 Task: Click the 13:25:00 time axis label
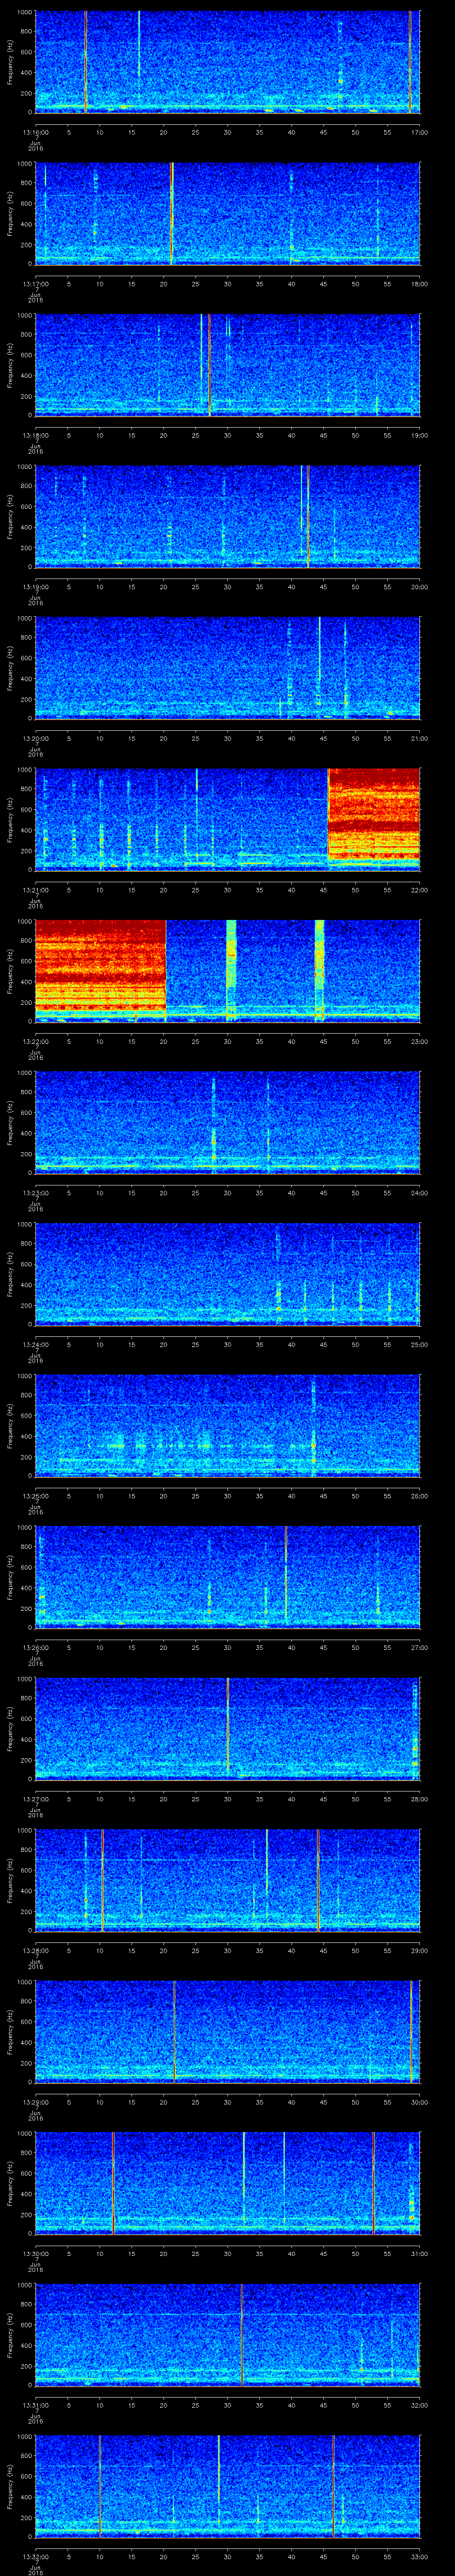pyautogui.click(x=36, y=1495)
